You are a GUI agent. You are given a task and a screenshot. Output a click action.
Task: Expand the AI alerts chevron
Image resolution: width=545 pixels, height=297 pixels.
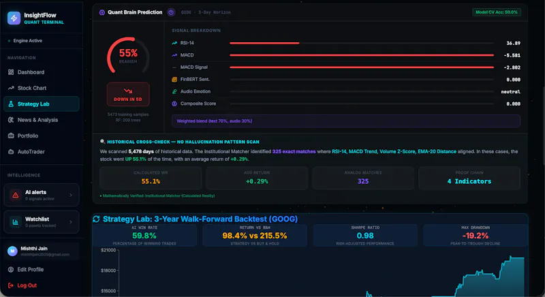click(x=71, y=196)
